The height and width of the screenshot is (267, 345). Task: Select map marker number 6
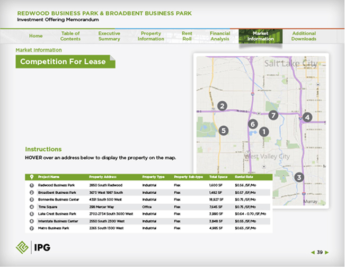[253, 124]
